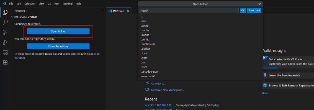The height and width of the screenshot is (110, 314).
Task: Select the .conda folder entry
Action: tap(200, 35)
